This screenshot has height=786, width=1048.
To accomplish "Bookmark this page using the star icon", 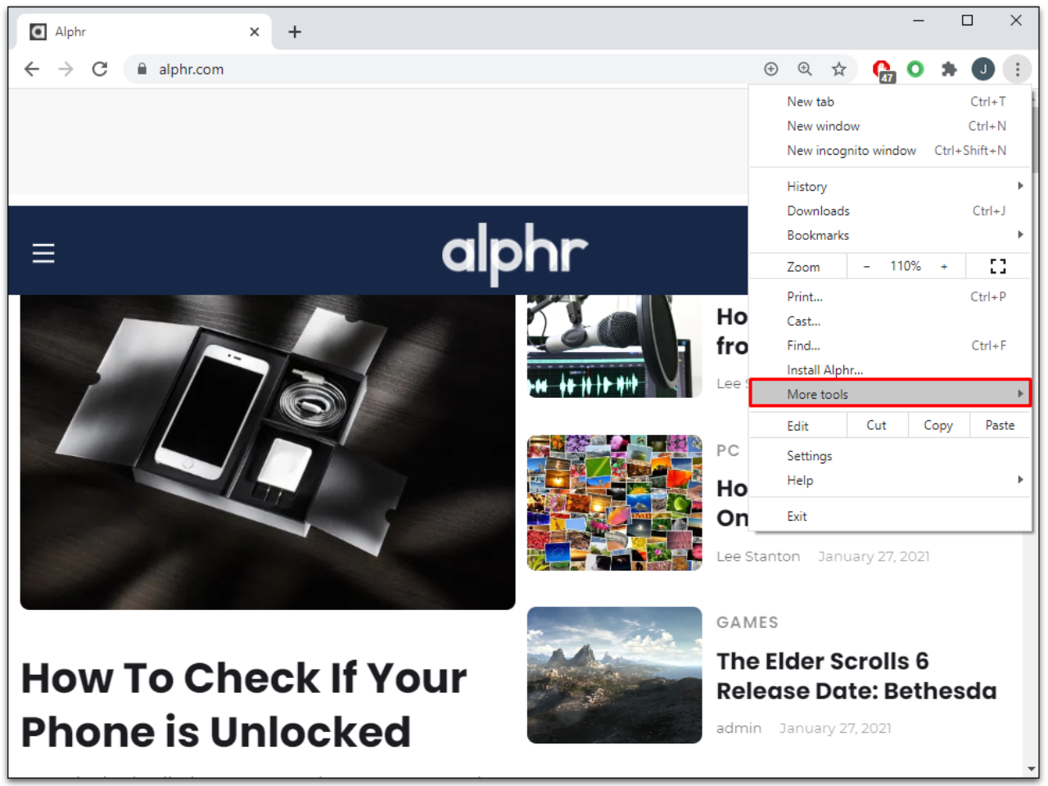I will (839, 69).
